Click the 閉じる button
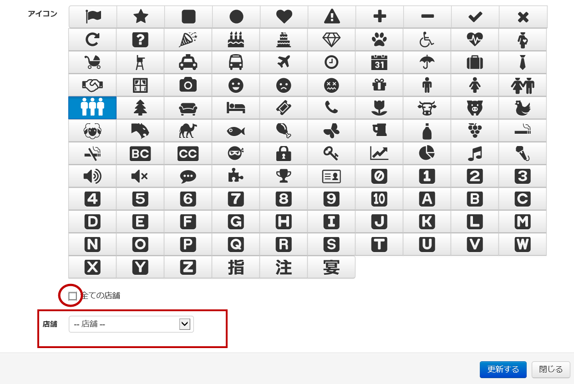This screenshot has width=574, height=384. coord(550,369)
